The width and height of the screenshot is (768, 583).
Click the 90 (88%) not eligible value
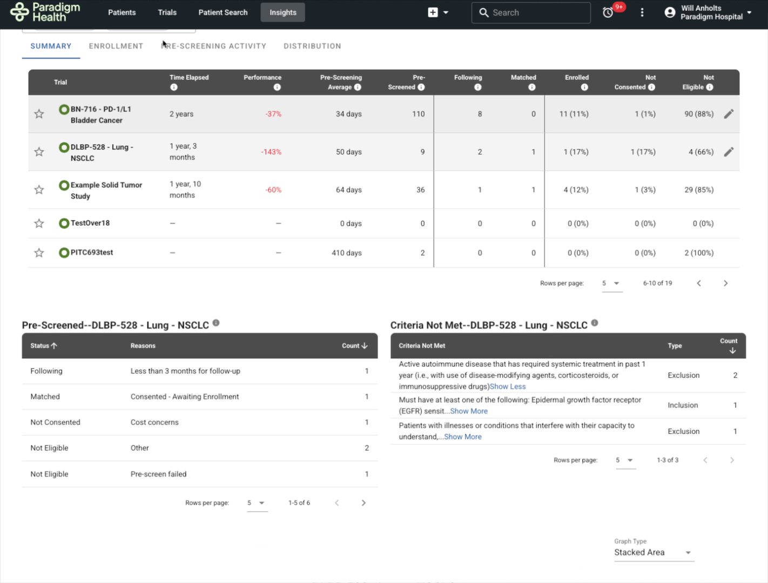699,114
